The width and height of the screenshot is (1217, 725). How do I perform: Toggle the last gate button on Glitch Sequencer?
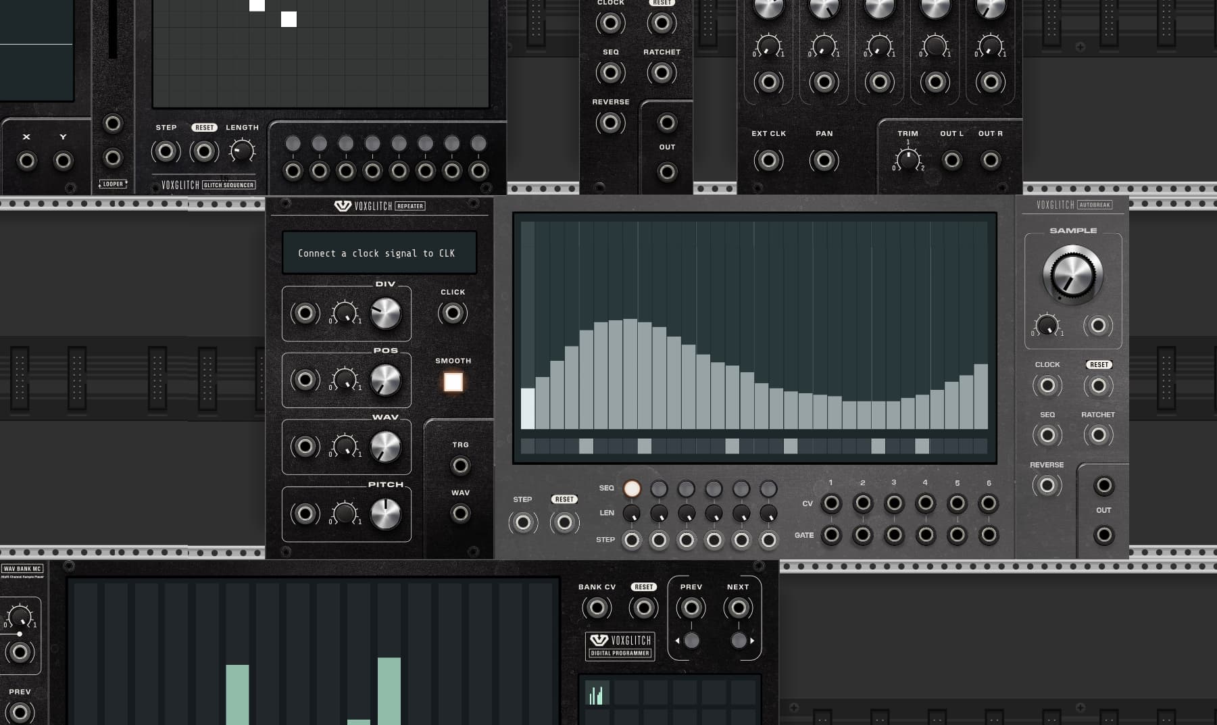(x=478, y=143)
